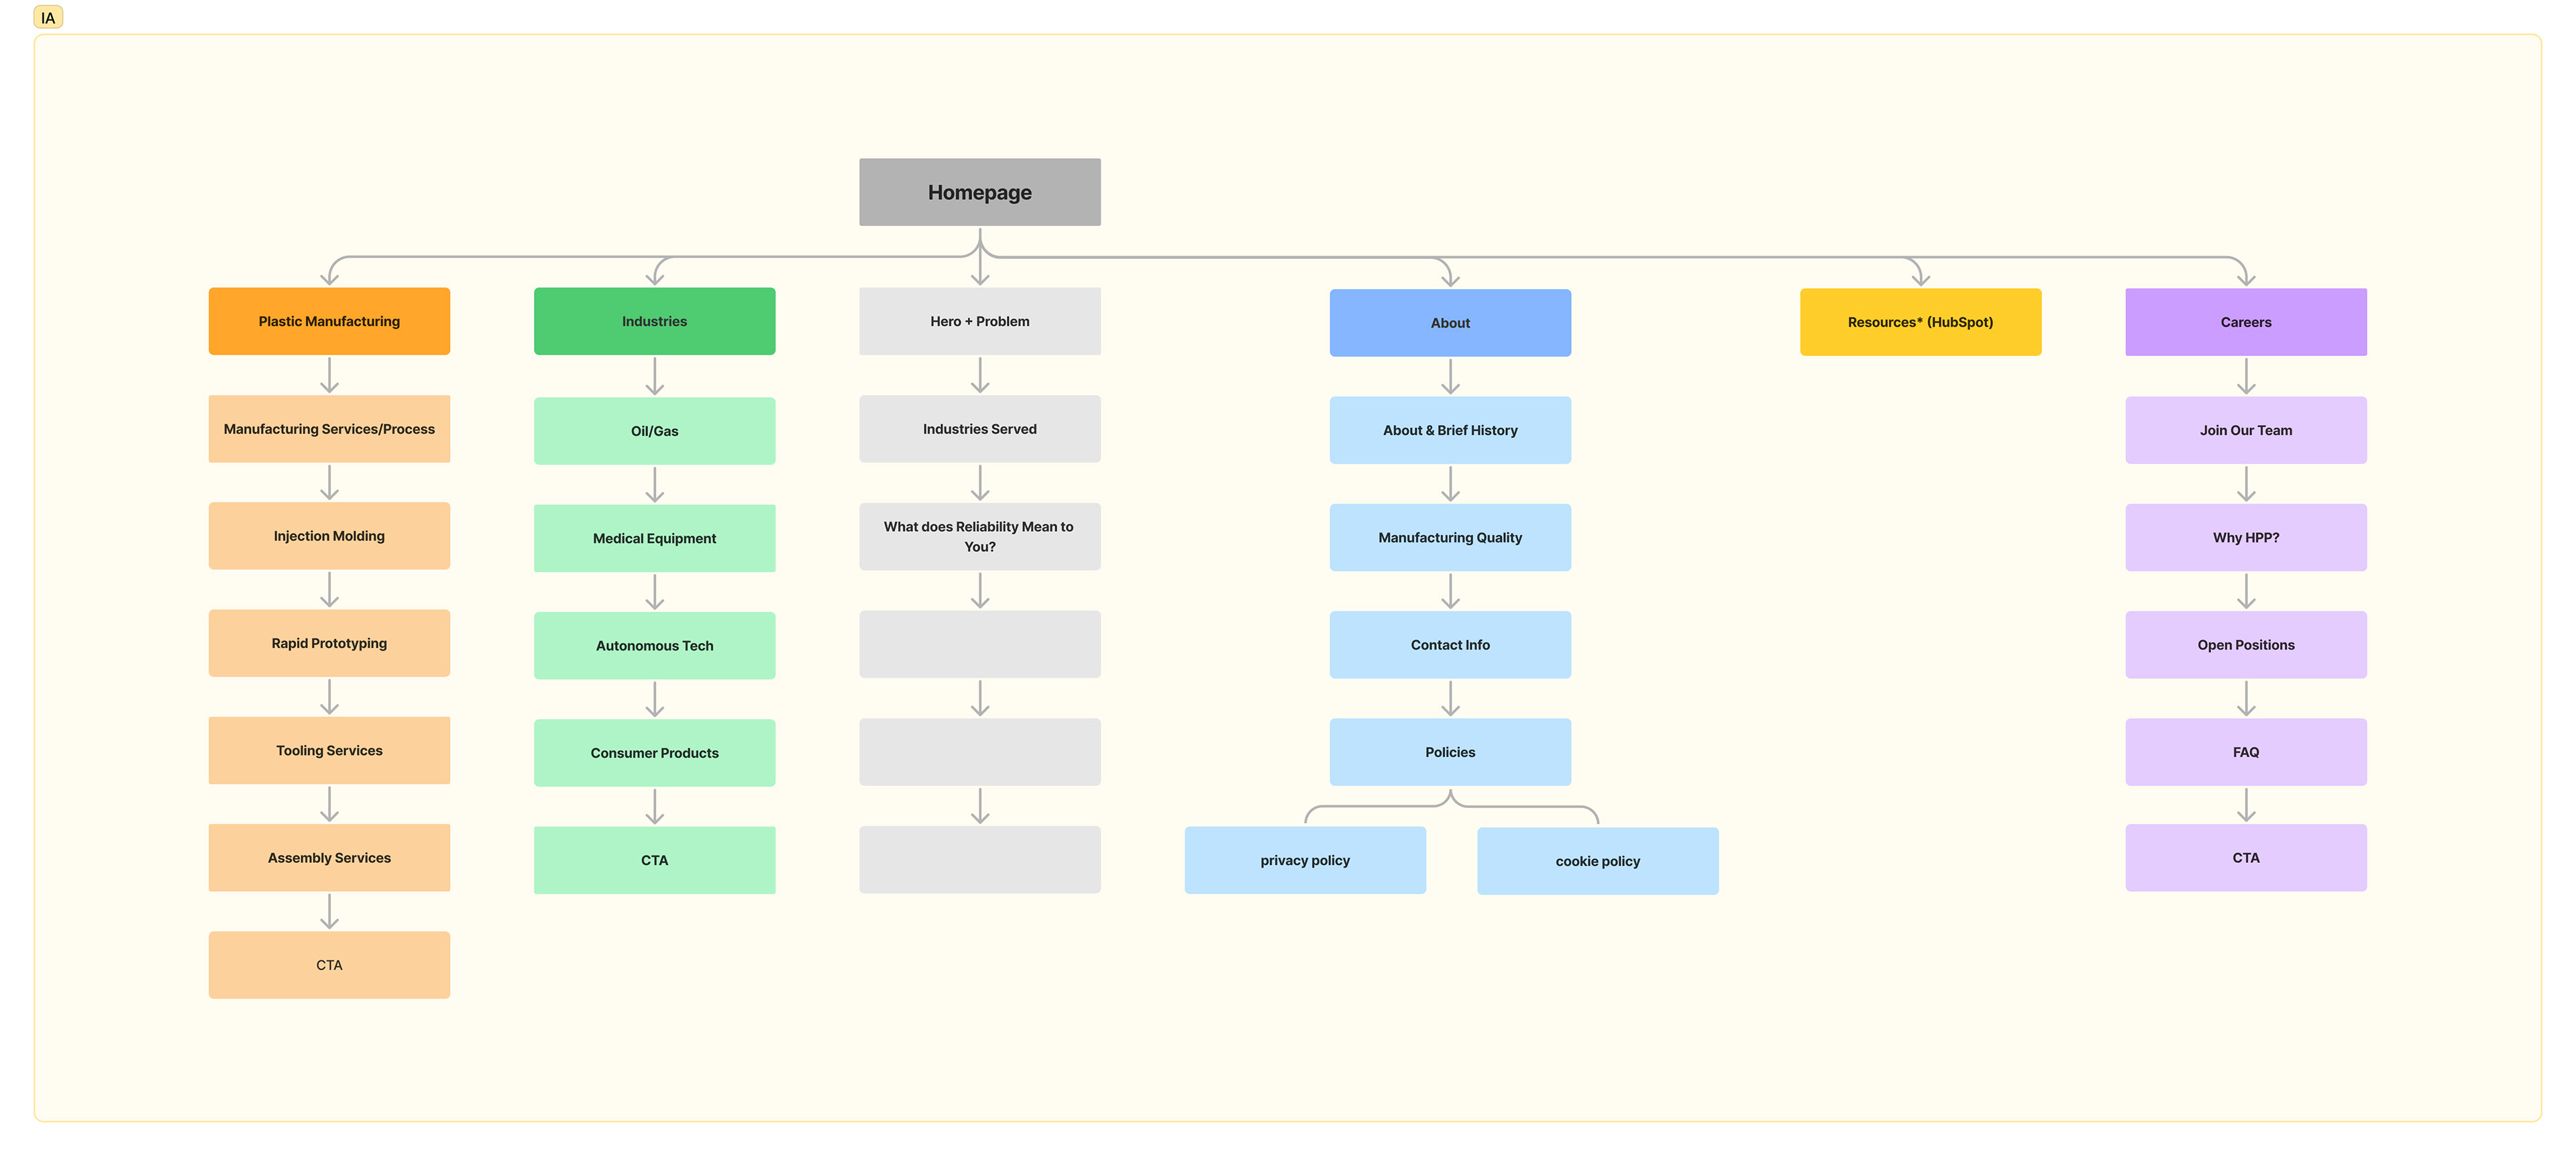The height and width of the screenshot is (1156, 2576).
Task: Click the Open Positions node
Action: pyautogui.click(x=2245, y=644)
